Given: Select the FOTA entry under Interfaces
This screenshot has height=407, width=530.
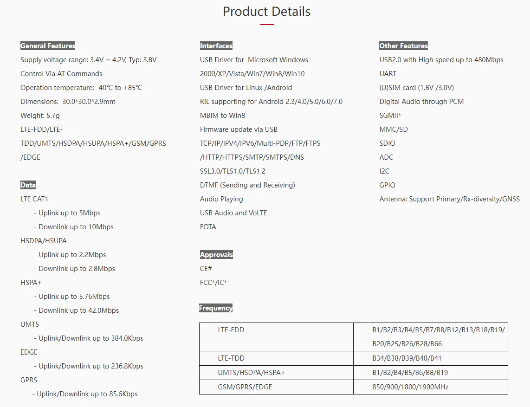Looking at the screenshot, I should 208,227.
